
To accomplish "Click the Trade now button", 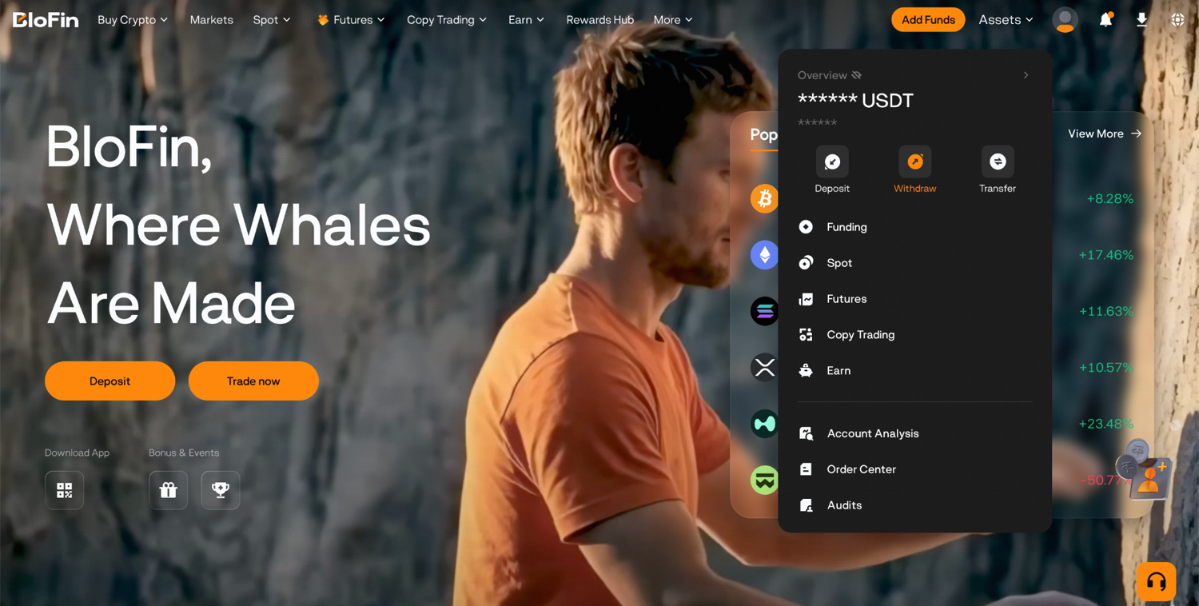I will (x=253, y=381).
